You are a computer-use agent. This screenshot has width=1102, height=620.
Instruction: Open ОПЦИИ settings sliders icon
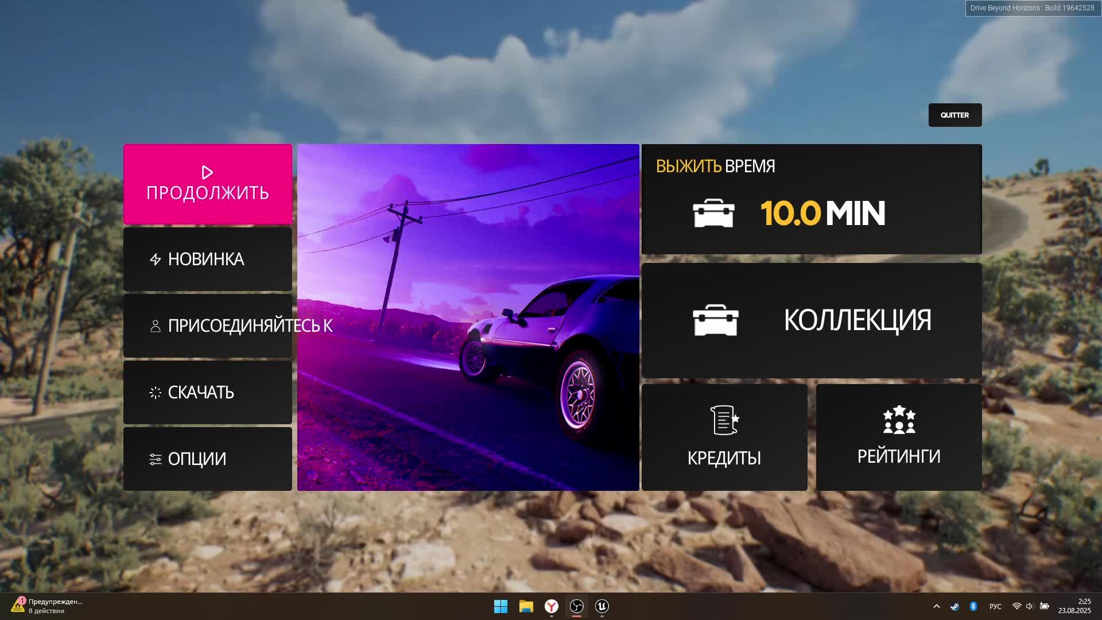155,459
